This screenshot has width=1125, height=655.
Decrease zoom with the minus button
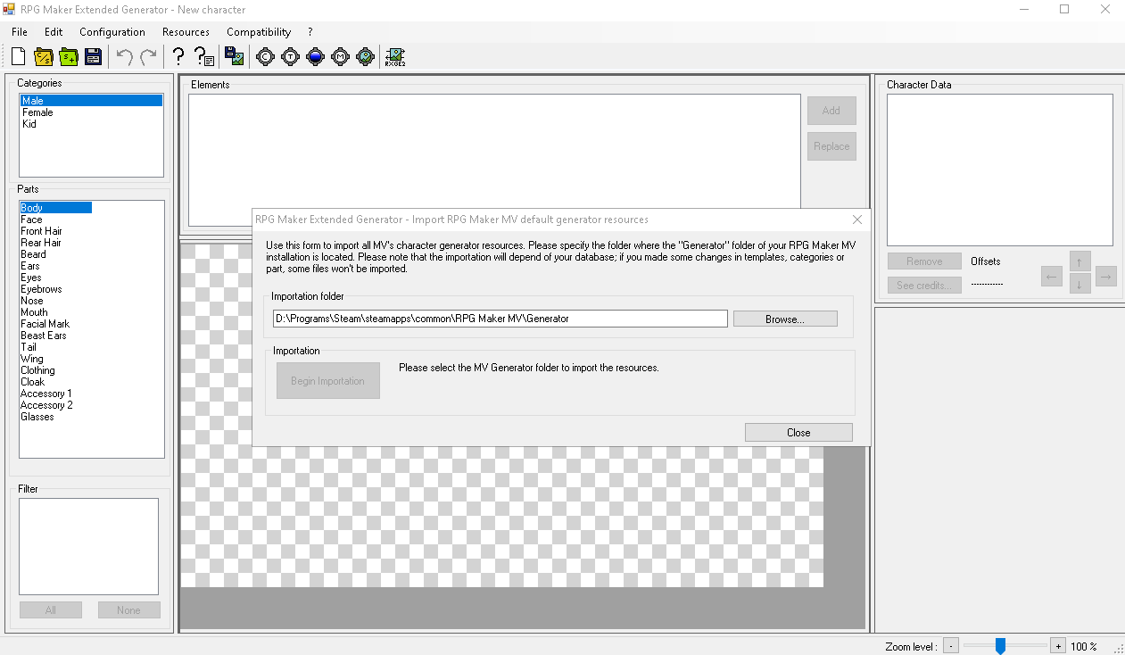point(951,646)
